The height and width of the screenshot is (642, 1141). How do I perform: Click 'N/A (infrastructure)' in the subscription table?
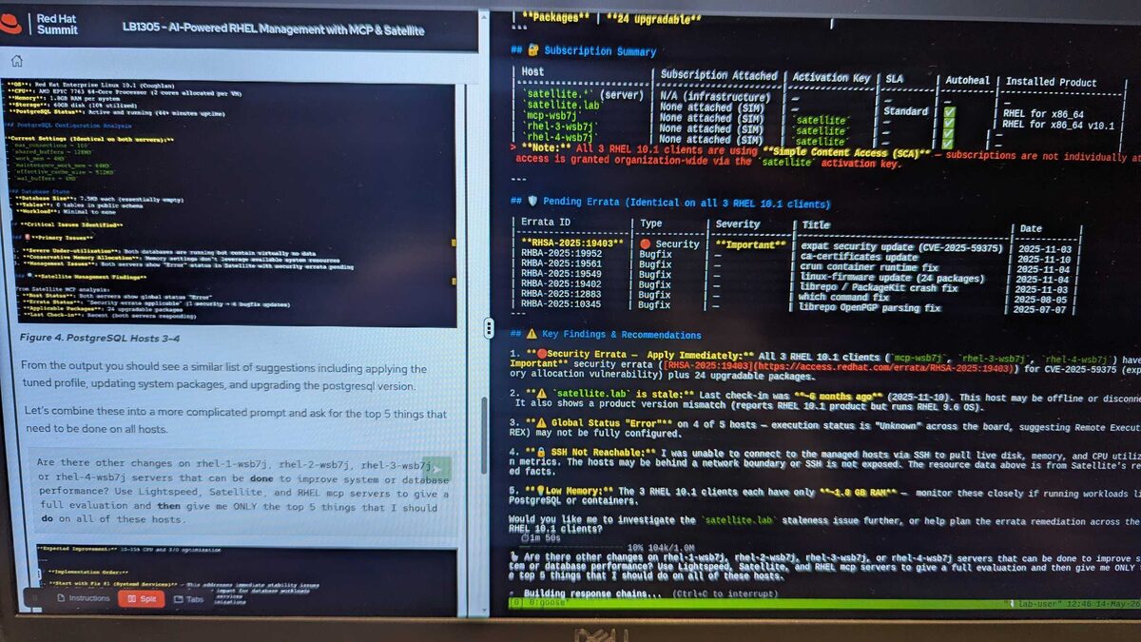point(716,97)
